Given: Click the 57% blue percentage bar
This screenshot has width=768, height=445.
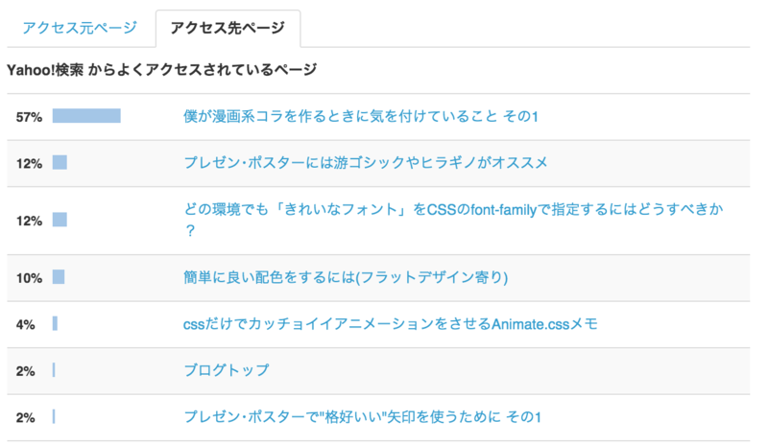Looking at the screenshot, I should pos(86,117).
